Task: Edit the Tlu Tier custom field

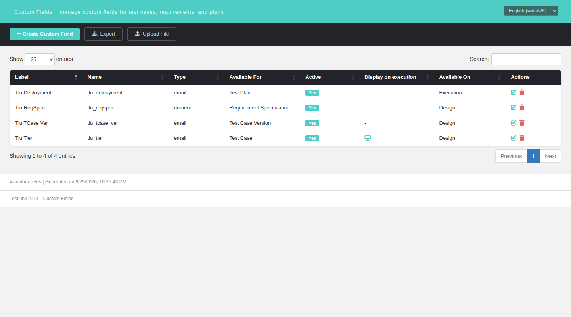Action: click(514, 138)
